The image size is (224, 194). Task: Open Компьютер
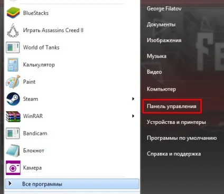coord(161,89)
